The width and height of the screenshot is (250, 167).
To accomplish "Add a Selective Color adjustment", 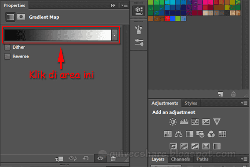I will coord(206,146).
